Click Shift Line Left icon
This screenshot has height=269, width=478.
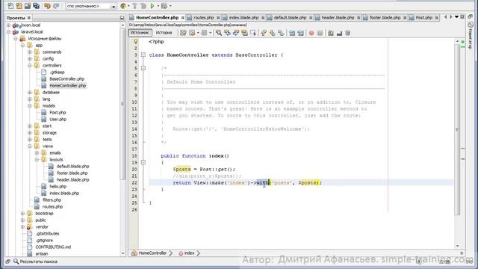(292, 33)
